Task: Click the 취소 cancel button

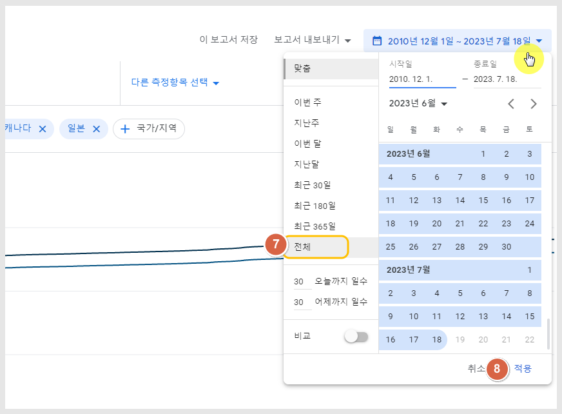Action: point(476,368)
